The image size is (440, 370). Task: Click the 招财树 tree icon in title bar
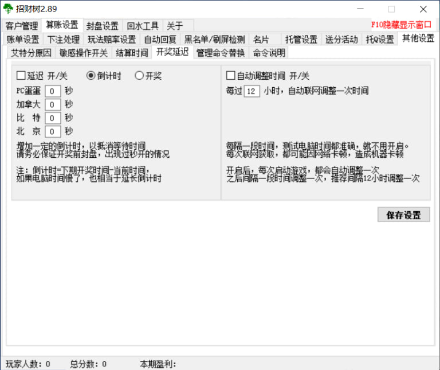coord(8,9)
